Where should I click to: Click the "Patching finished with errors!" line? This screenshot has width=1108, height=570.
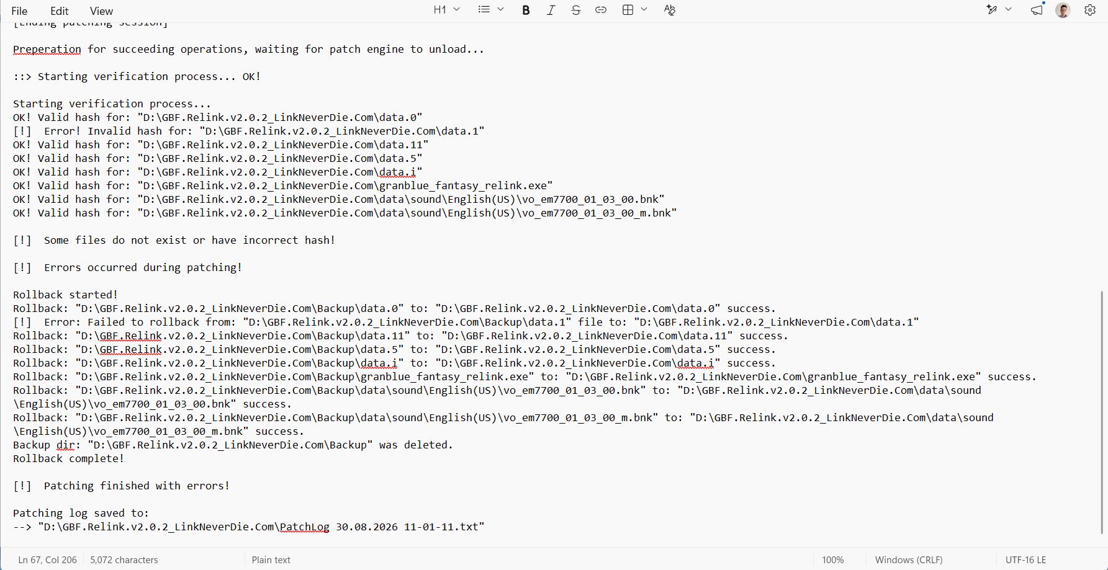coord(122,486)
